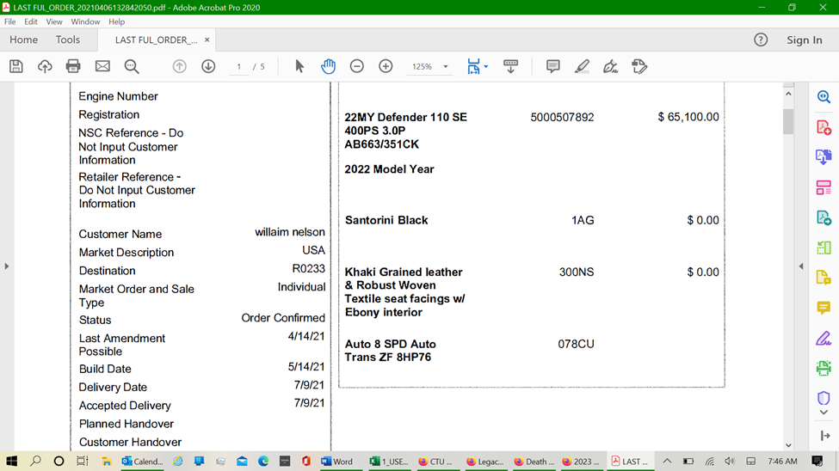Expand the left navigation pane arrow
The image size is (839, 471).
pyautogui.click(x=6, y=266)
